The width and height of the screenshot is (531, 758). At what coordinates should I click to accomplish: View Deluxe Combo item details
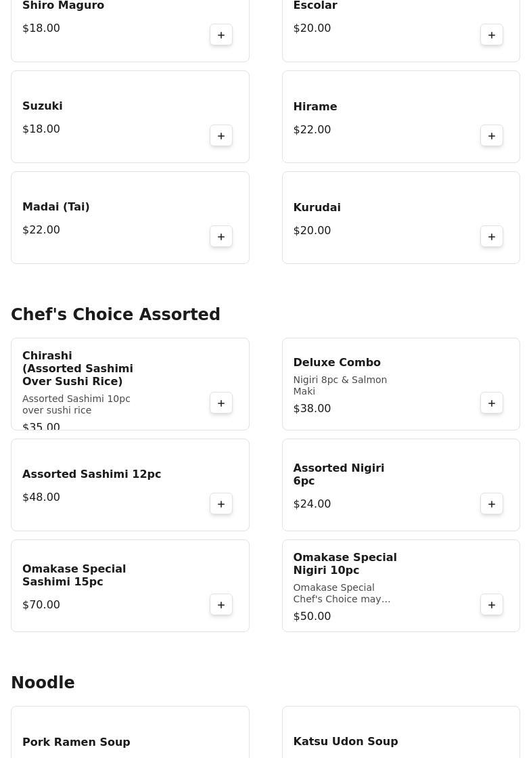click(x=337, y=363)
